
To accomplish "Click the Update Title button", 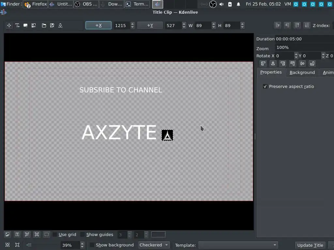I will [x=310, y=245].
